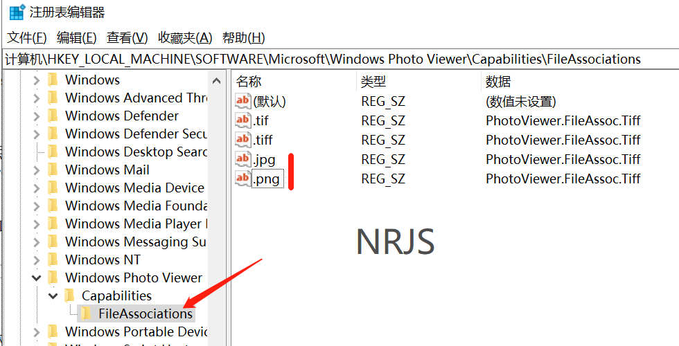Open the 查看(V) menu
This screenshot has width=679, height=346.
coord(127,38)
